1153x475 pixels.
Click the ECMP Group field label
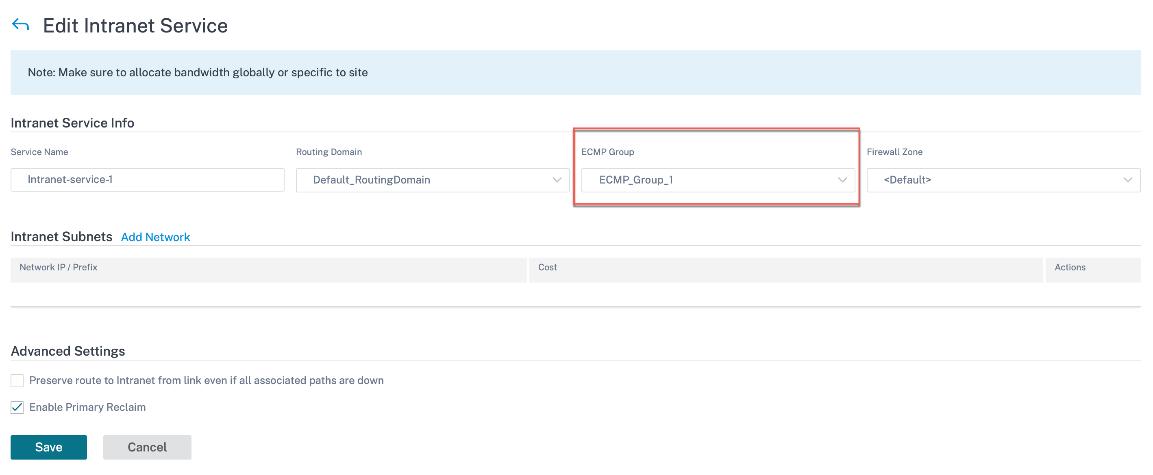tap(607, 152)
